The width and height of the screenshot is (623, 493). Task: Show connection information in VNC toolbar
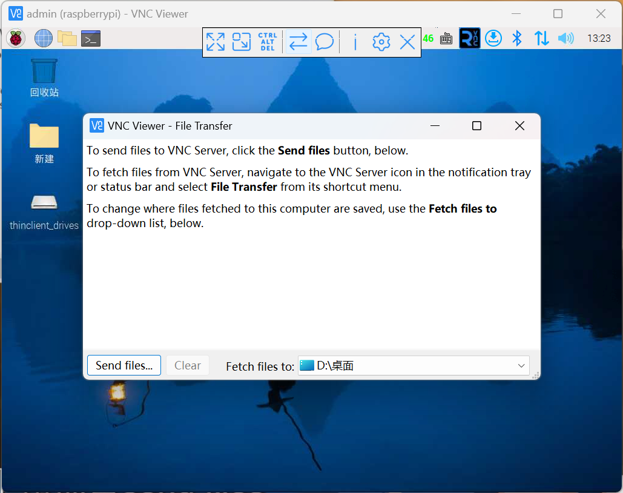(355, 42)
